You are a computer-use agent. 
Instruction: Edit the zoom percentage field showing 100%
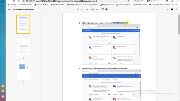tap(92, 9)
